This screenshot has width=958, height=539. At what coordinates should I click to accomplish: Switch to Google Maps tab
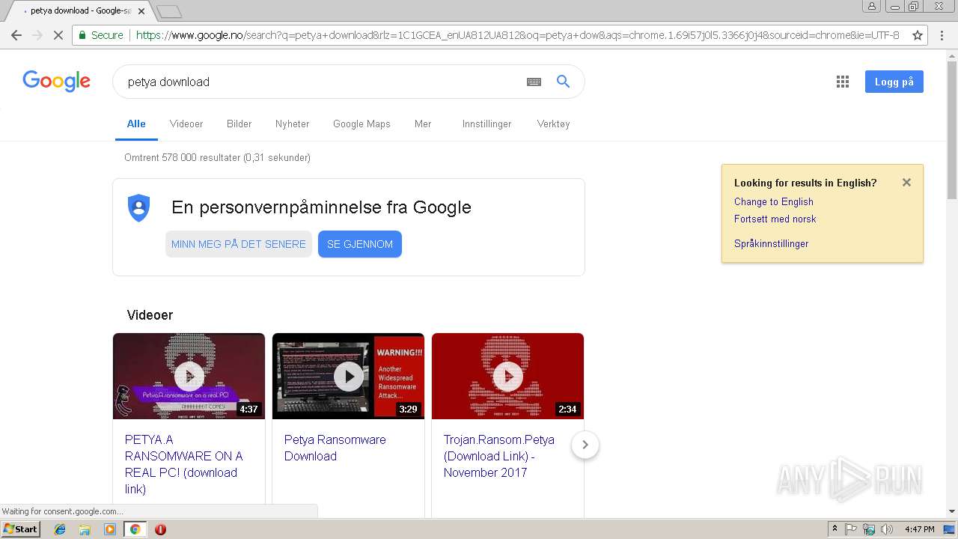tap(361, 124)
